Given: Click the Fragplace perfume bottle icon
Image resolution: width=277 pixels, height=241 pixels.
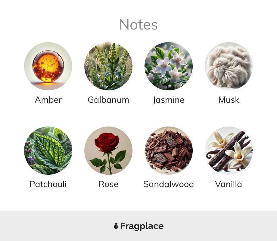Looking at the screenshot, I should (116, 226).
